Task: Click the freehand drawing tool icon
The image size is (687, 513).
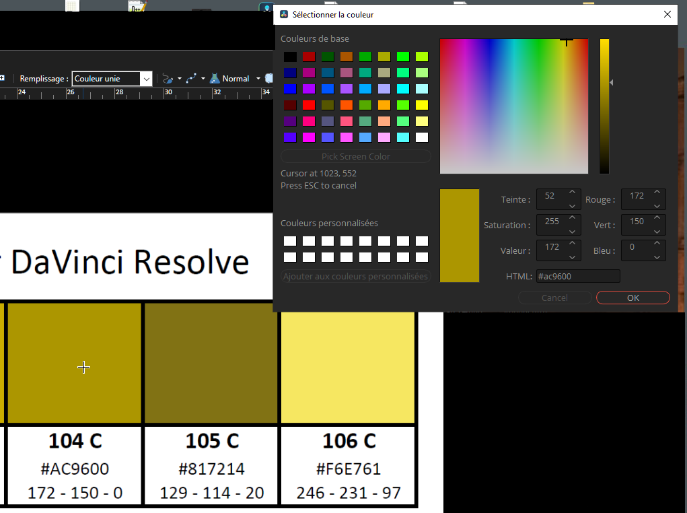Action: pos(168,79)
